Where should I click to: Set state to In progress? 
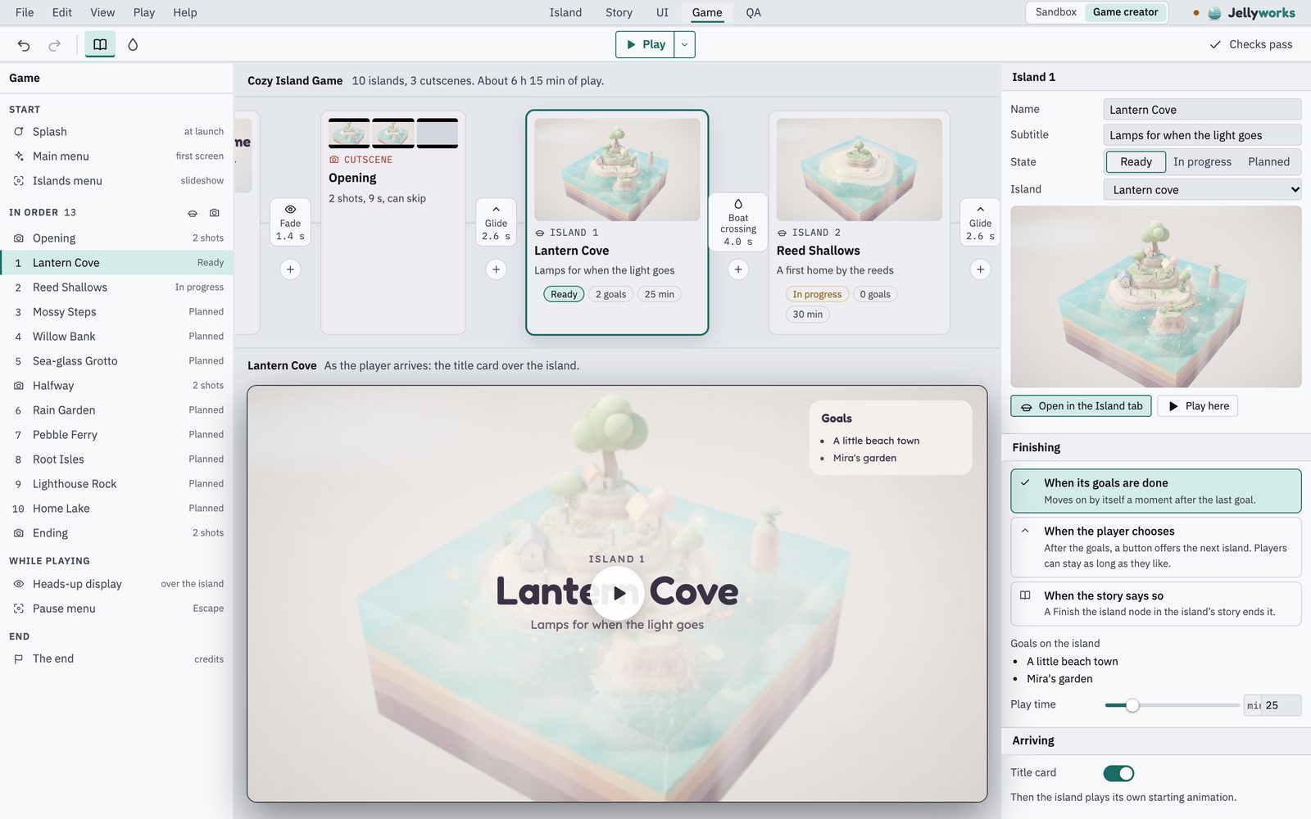(1202, 162)
